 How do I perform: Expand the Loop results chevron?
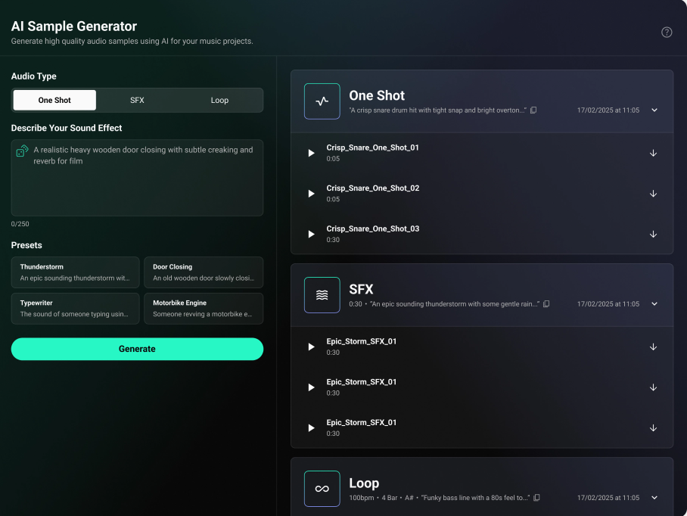coord(654,498)
